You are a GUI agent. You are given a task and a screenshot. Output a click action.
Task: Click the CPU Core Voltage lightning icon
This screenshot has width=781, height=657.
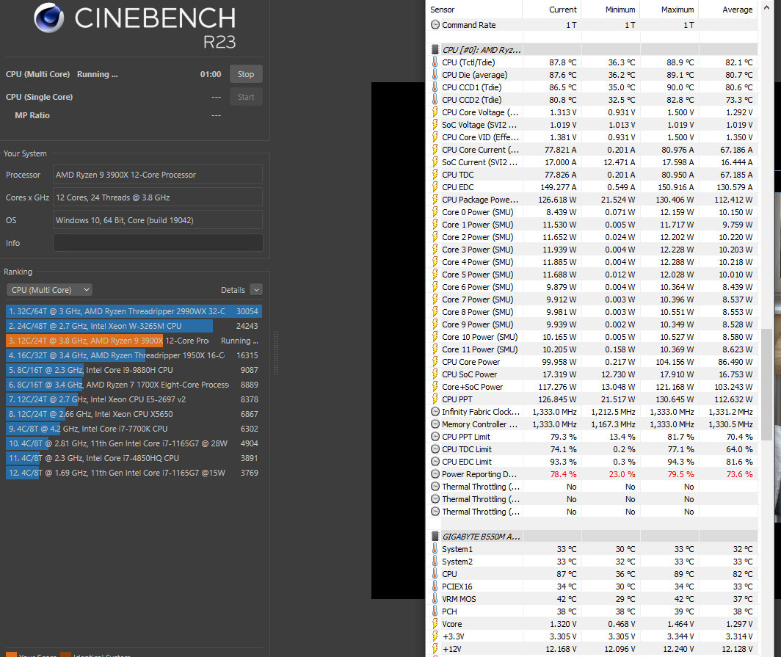(435, 112)
